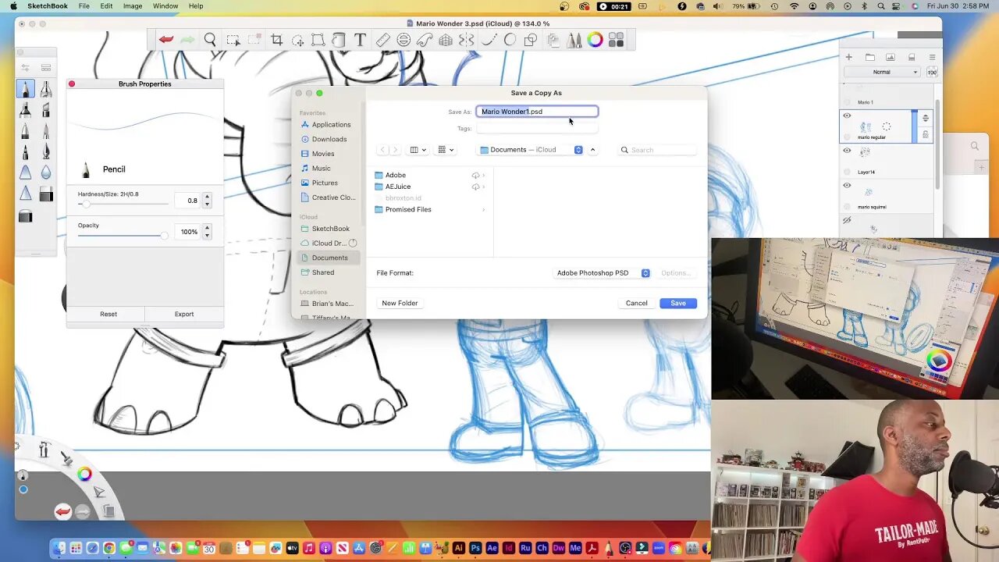The height and width of the screenshot is (562, 999).
Task: Add a new layer with plus icon
Action: click(848, 57)
